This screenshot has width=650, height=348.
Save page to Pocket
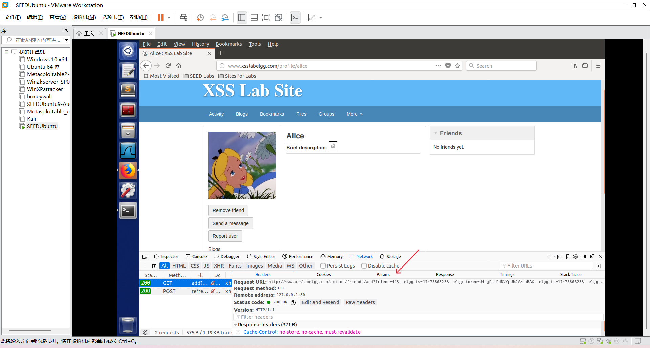point(448,66)
